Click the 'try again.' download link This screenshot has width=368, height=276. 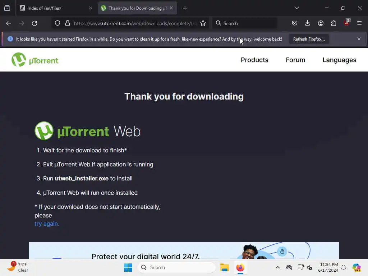pyautogui.click(x=47, y=224)
